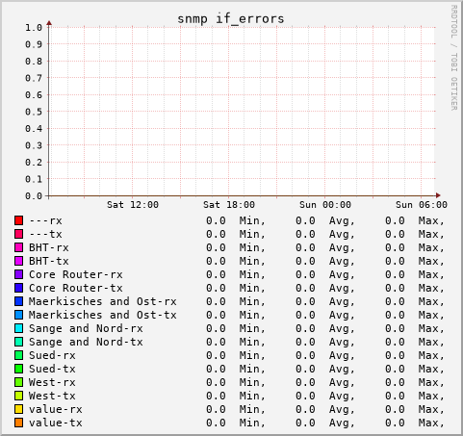The image size is (463, 436).
Task: Select the West-rx legend label
Action: tap(52, 382)
